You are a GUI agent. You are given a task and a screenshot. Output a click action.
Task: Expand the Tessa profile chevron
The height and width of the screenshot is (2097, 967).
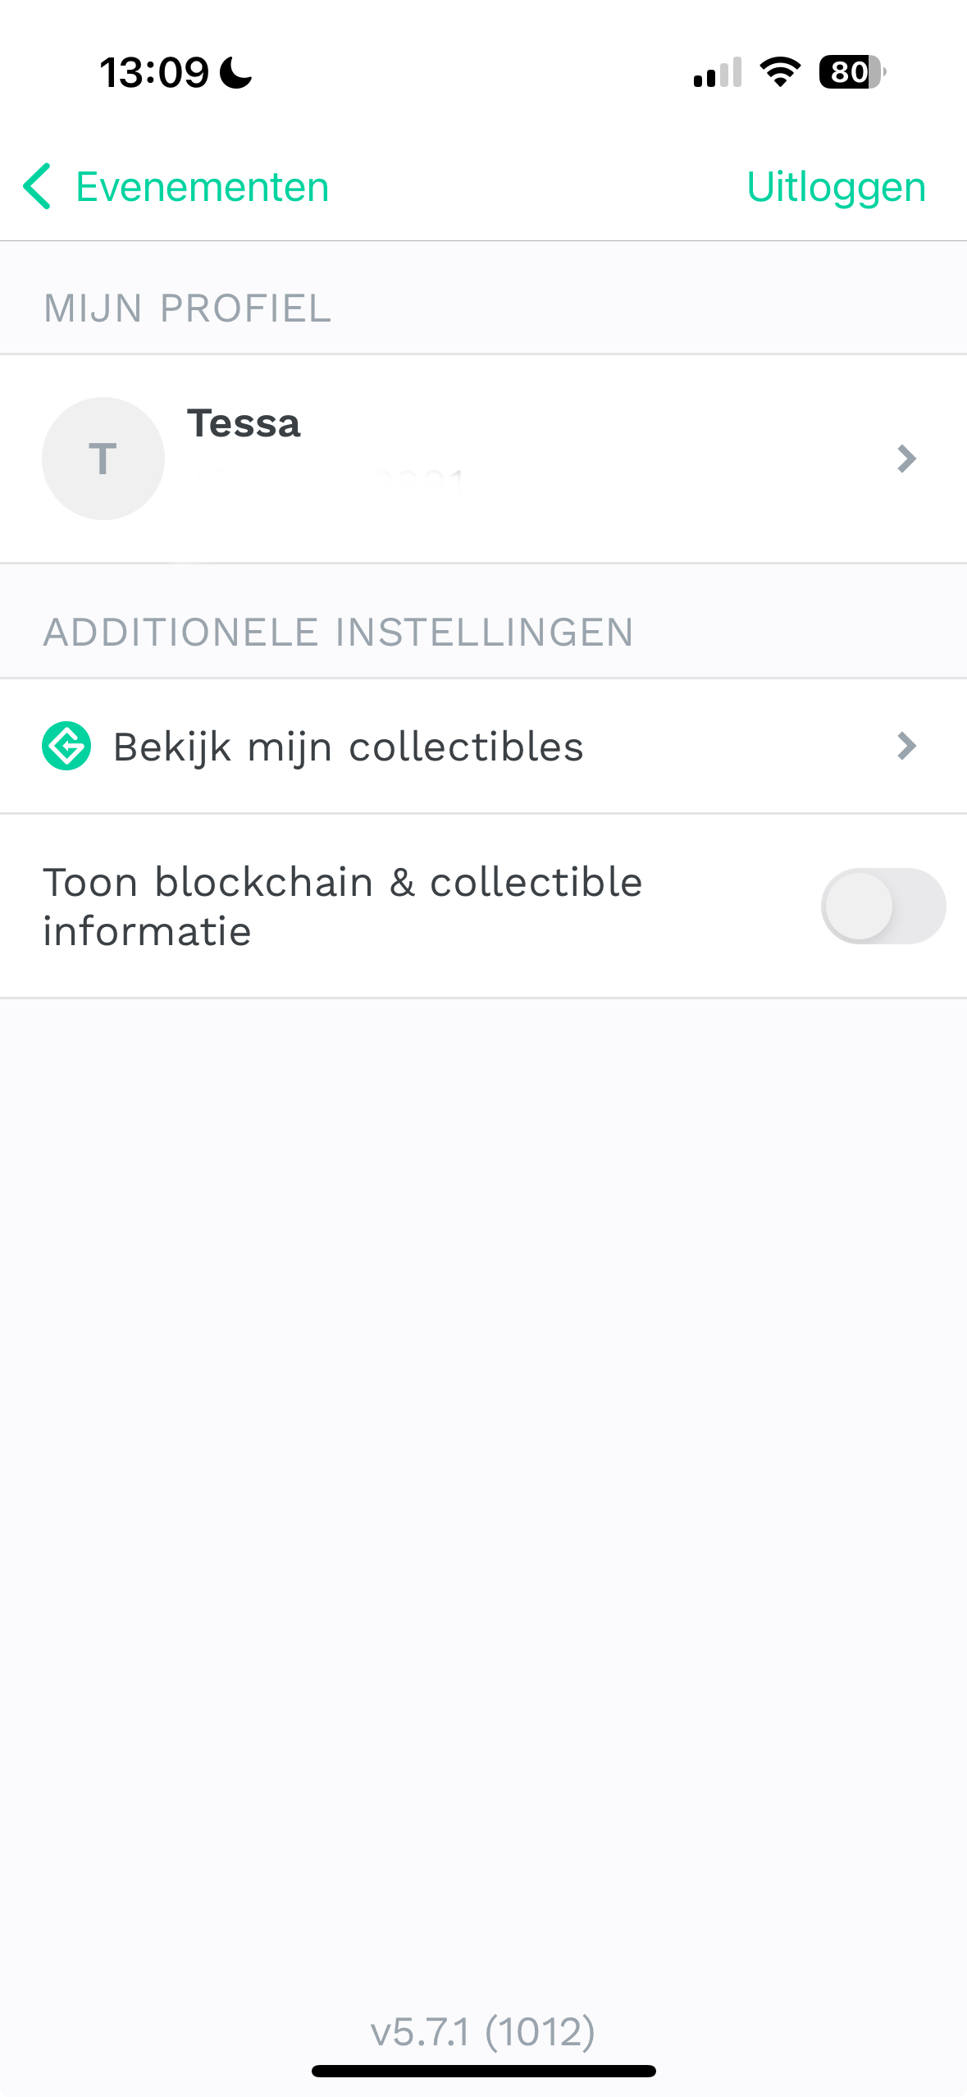pyautogui.click(x=906, y=459)
